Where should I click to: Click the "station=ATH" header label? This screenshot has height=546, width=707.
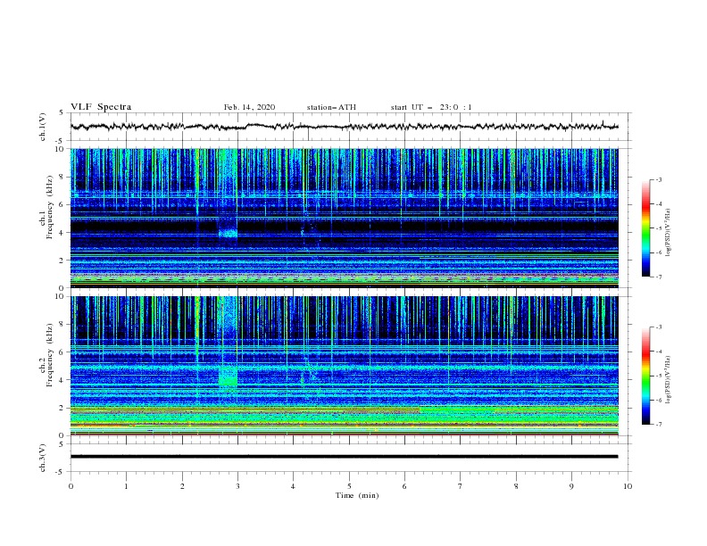click(x=331, y=107)
